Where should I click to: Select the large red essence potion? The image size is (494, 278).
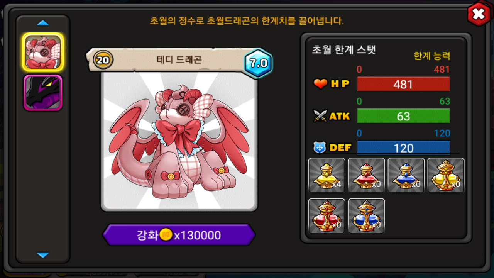pyautogui.click(x=327, y=216)
